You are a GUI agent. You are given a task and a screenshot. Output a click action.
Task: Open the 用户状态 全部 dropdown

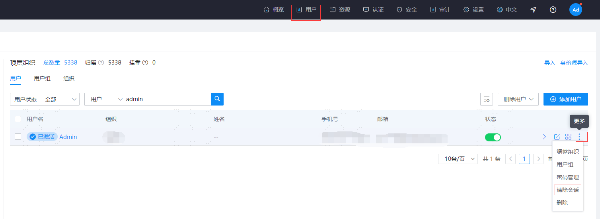[x=45, y=99]
